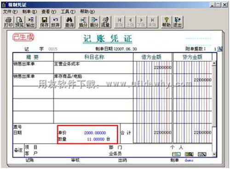Open 预览 preview from toolbar
230x169 pixels.
click(19, 22)
